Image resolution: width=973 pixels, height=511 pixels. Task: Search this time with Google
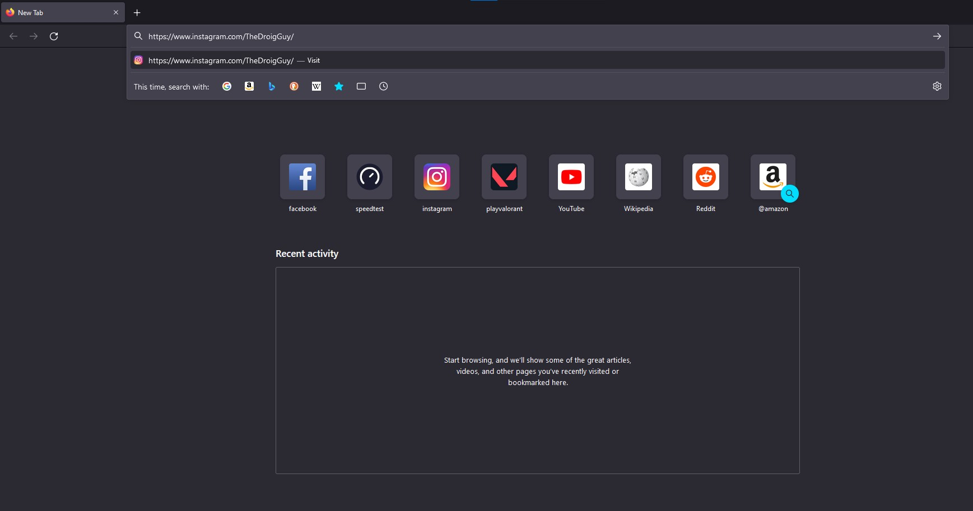pos(227,86)
